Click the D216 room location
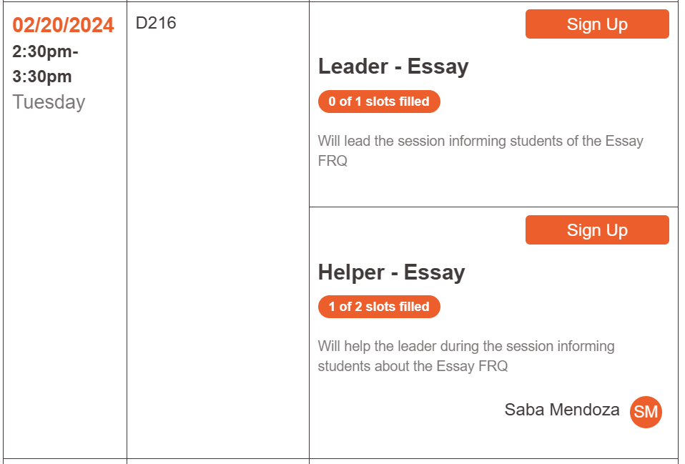The image size is (685, 464). 156,24
